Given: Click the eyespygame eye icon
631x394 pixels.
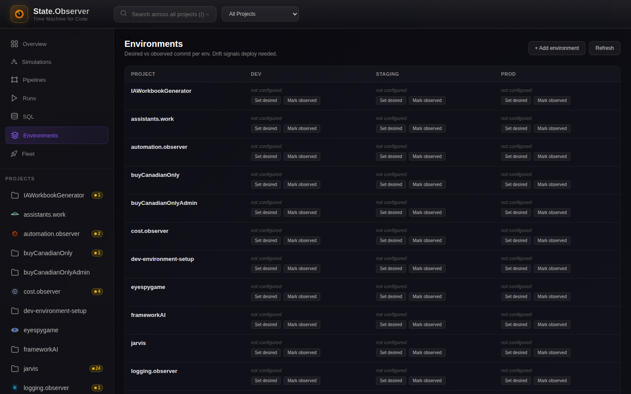Looking at the screenshot, I should click(x=15, y=330).
